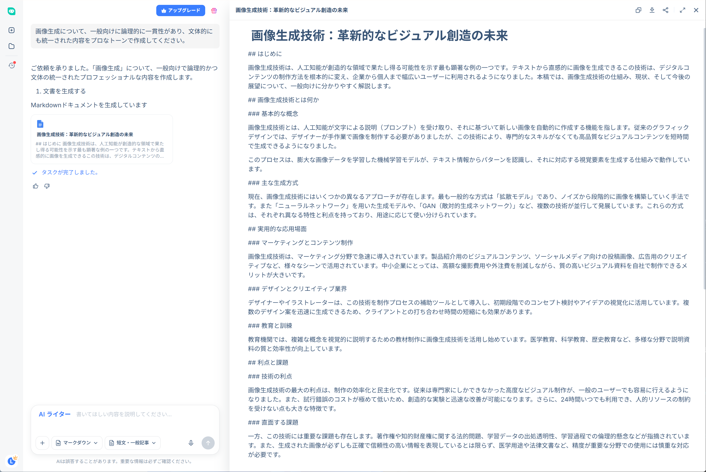Open a new chat via the plus icon
The height and width of the screenshot is (472, 706).
click(12, 30)
